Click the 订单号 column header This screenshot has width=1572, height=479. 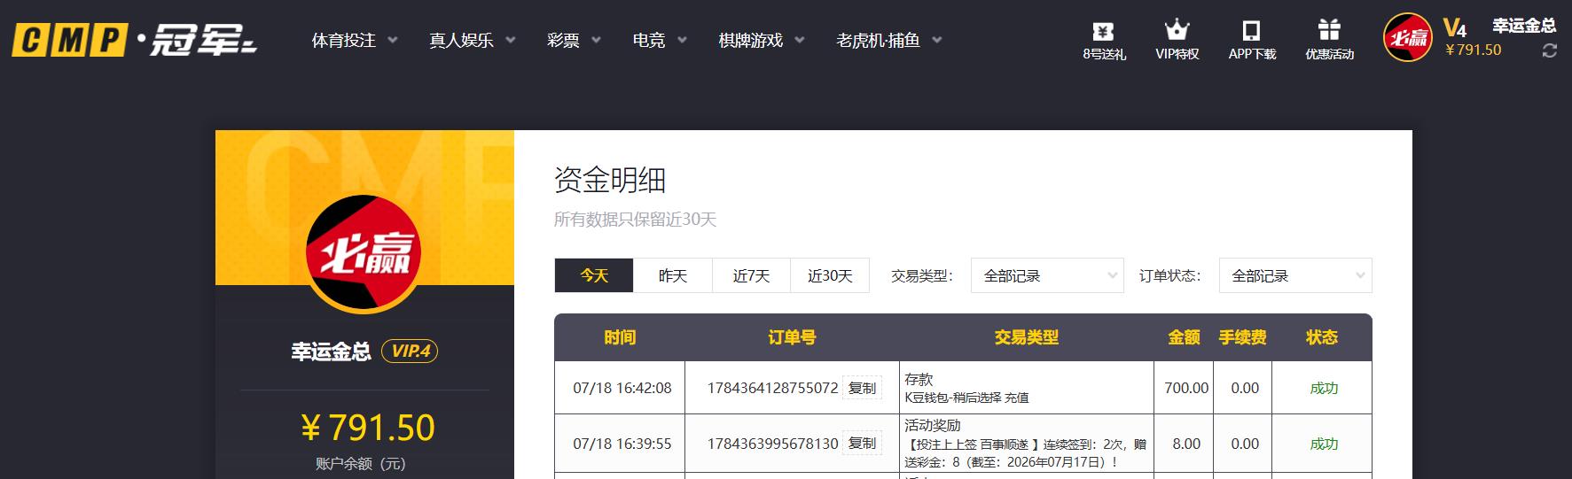pyautogui.click(x=792, y=337)
